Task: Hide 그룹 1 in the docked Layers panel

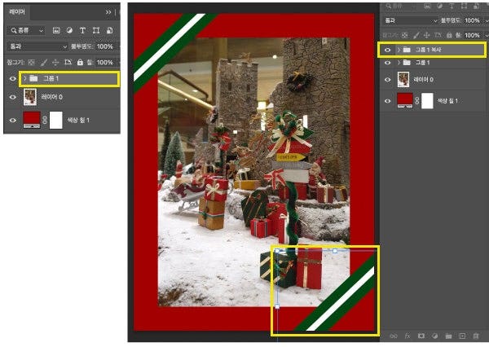Action: point(387,63)
